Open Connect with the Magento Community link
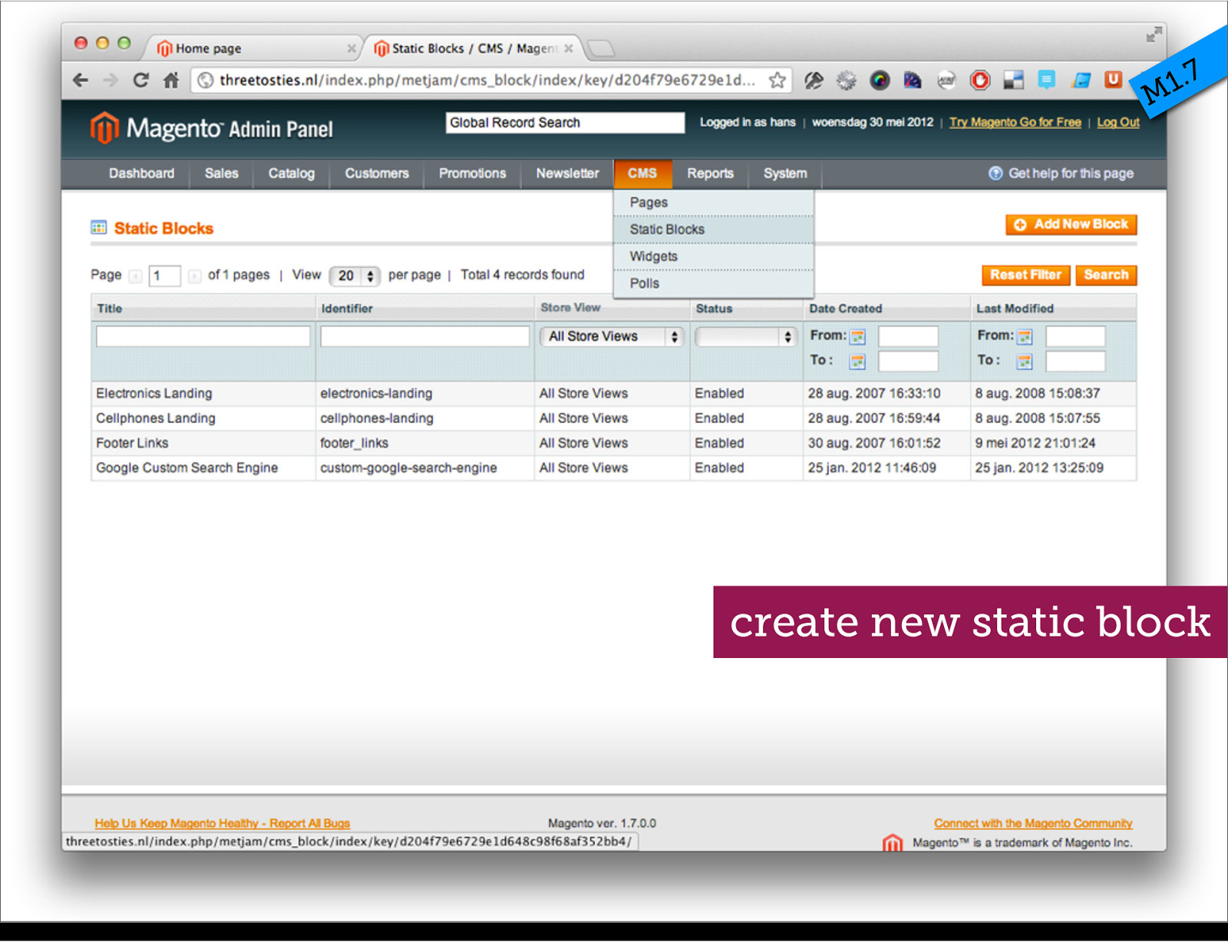1228x946 pixels. tap(1033, 823)
